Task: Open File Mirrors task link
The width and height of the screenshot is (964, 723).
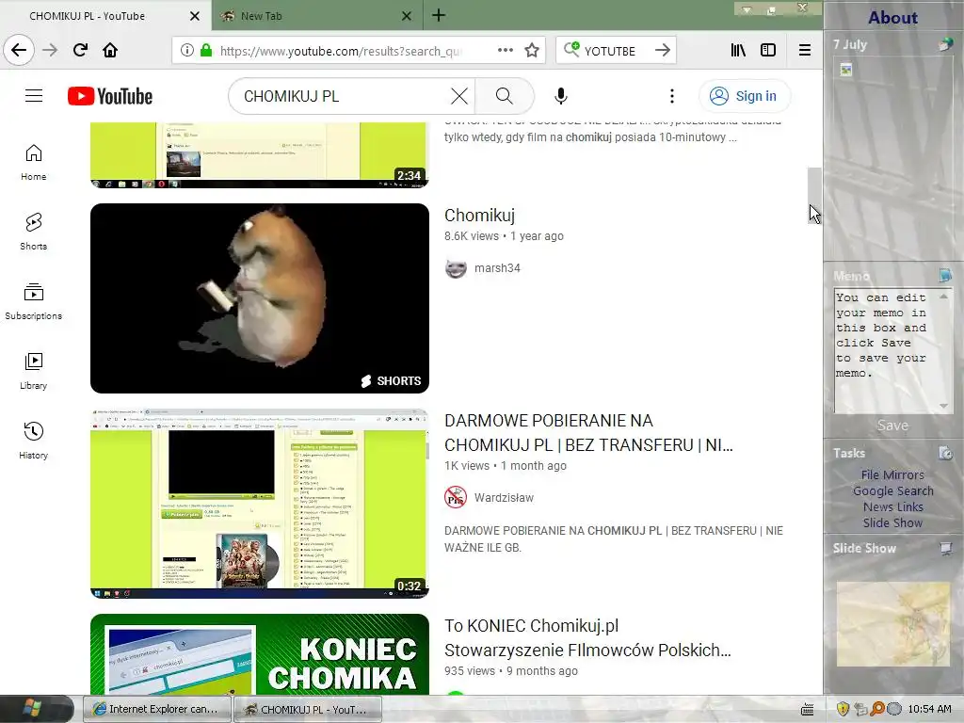Action: point(892,474)
